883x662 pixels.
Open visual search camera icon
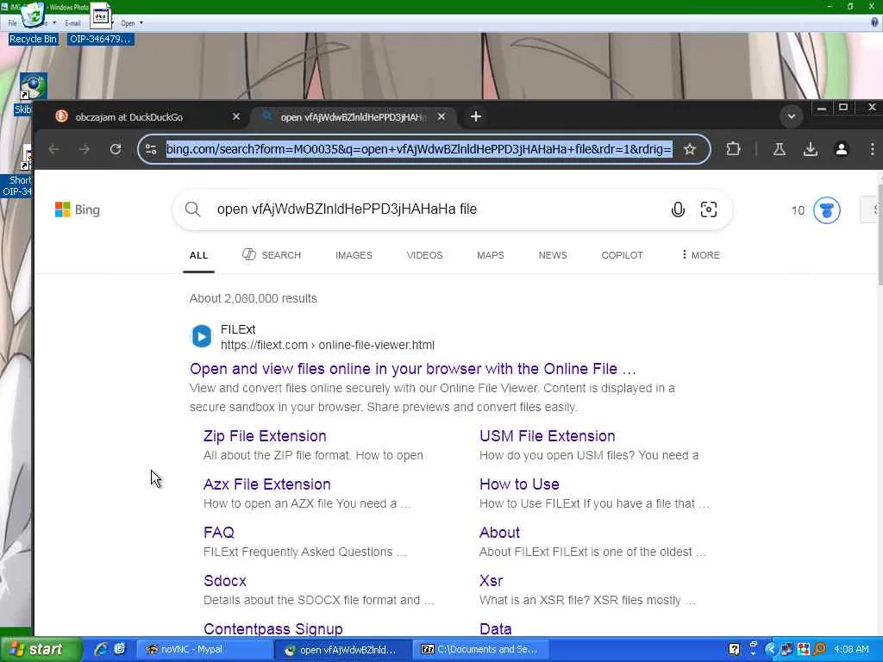[709, 209]
